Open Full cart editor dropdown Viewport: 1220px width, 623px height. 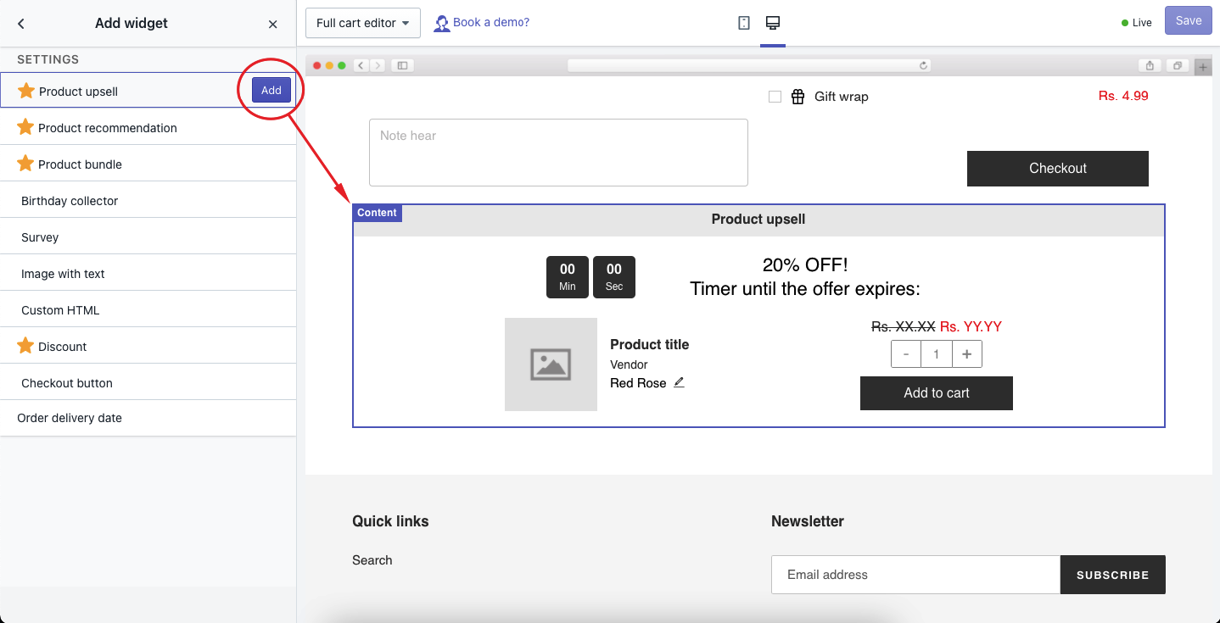click(363, 23)
